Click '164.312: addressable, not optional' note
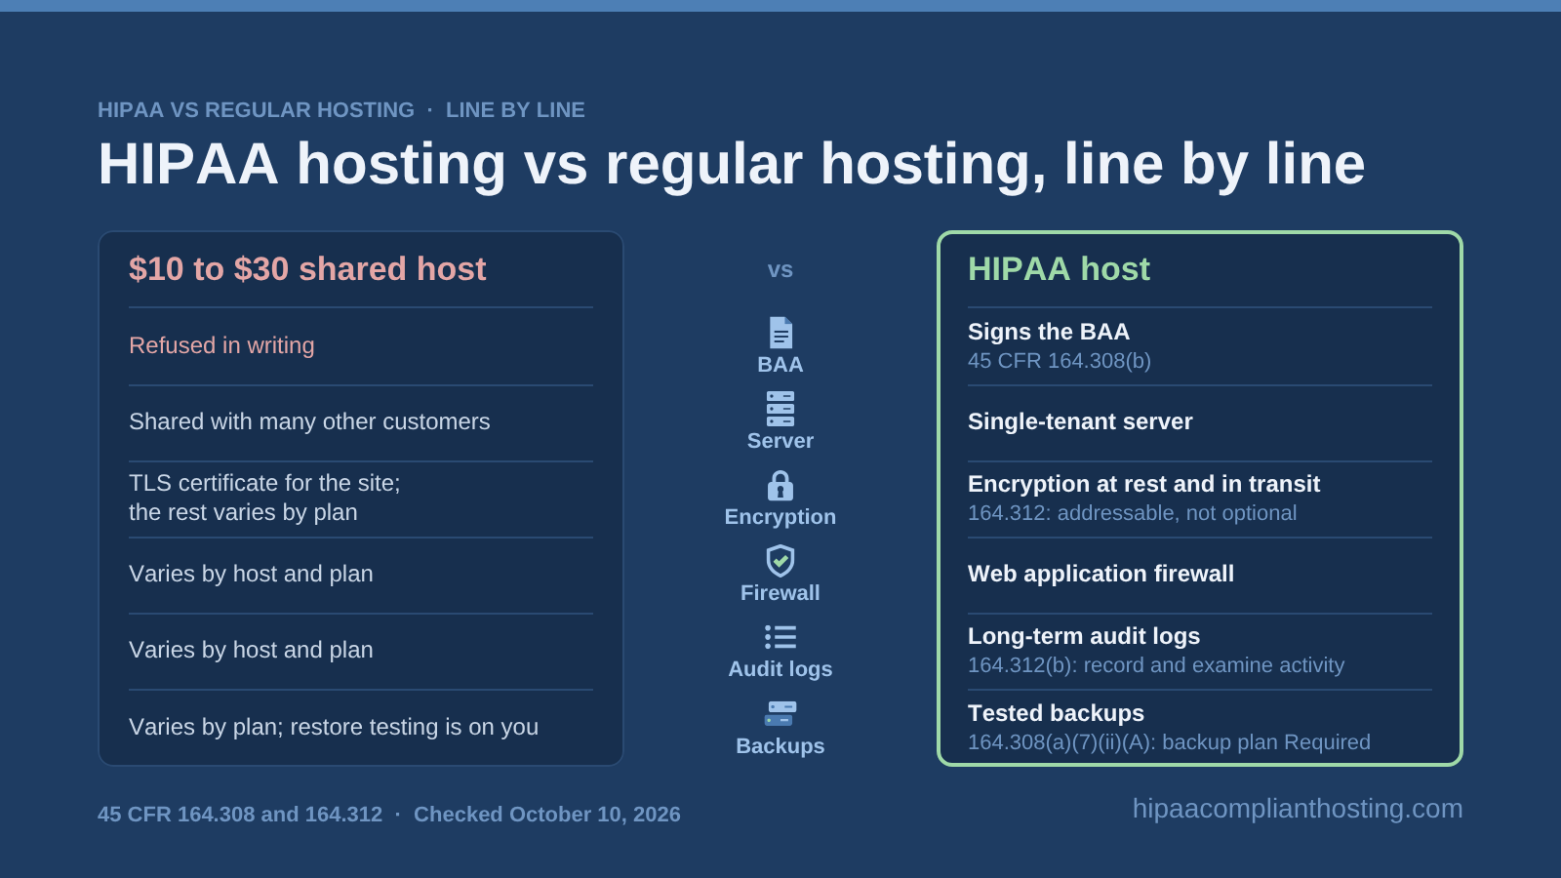The width and height of the screenshot is (1561, 878). (x=1132, y=513)
